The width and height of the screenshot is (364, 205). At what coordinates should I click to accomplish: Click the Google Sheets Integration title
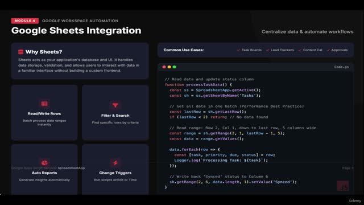point(76,30)
